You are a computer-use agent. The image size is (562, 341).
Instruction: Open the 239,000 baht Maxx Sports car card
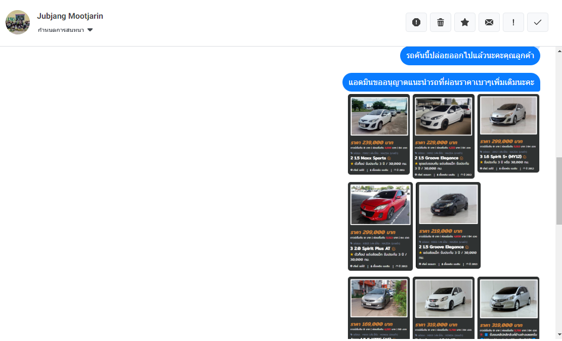tap(379, 135)
